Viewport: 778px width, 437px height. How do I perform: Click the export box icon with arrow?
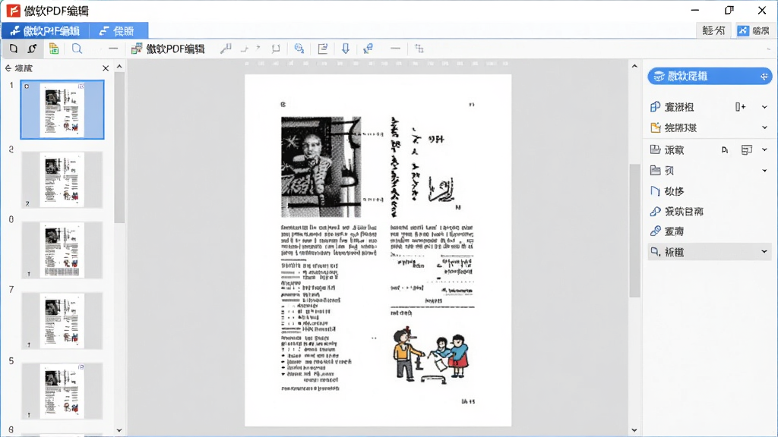click(322, 49)
